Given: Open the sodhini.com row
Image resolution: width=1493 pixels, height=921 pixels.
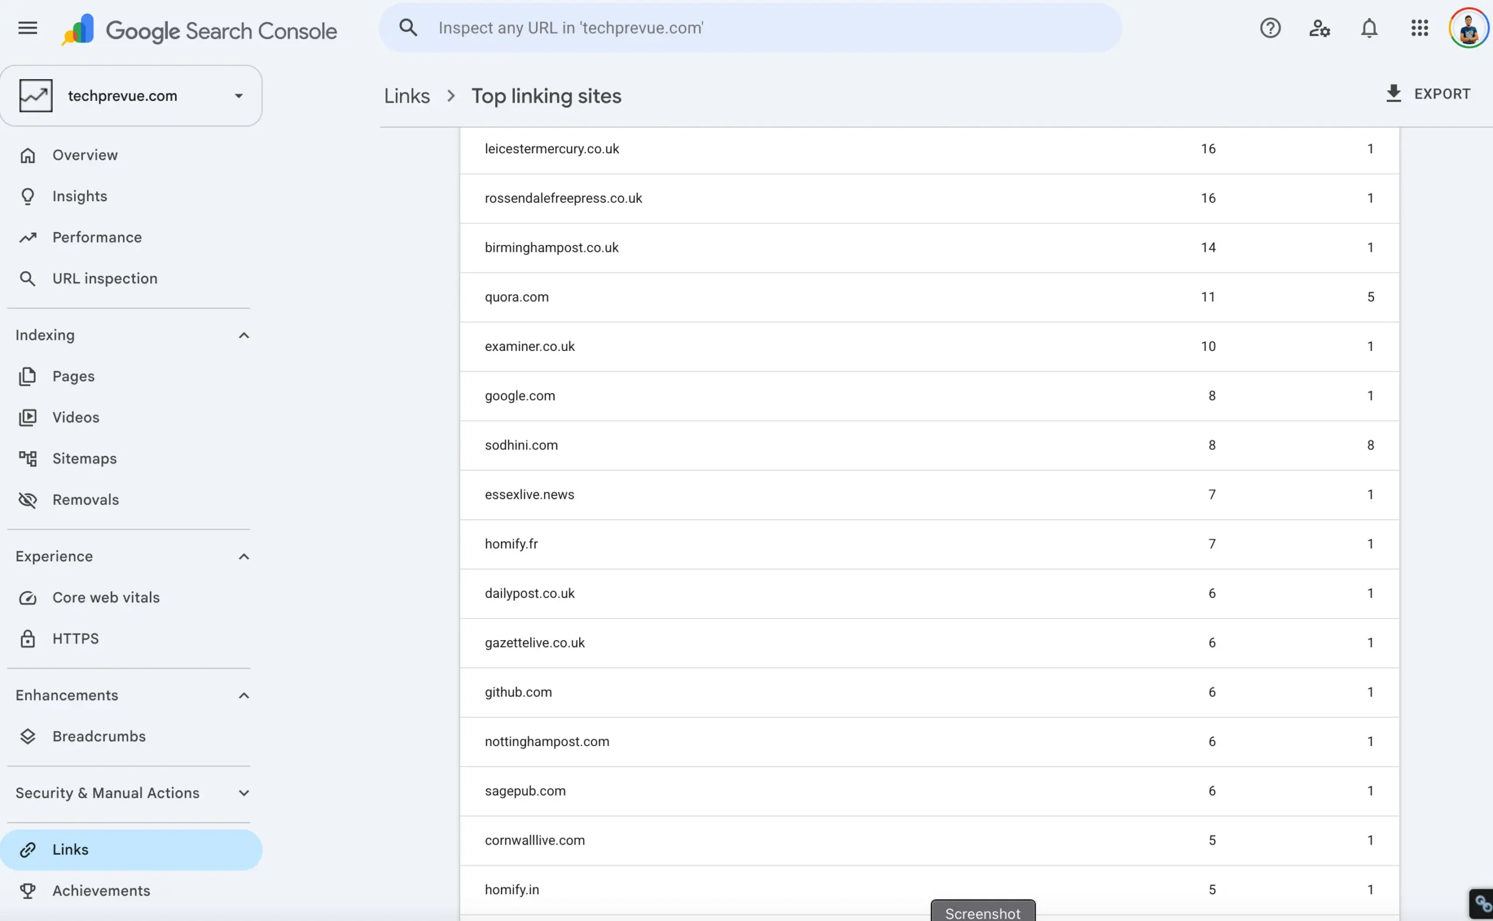Looking at the screenshot, I should tap(929, 445).
